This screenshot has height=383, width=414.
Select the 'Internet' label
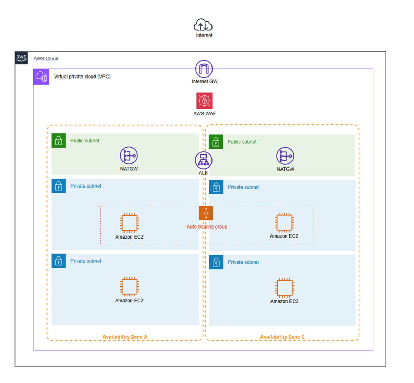204,36
